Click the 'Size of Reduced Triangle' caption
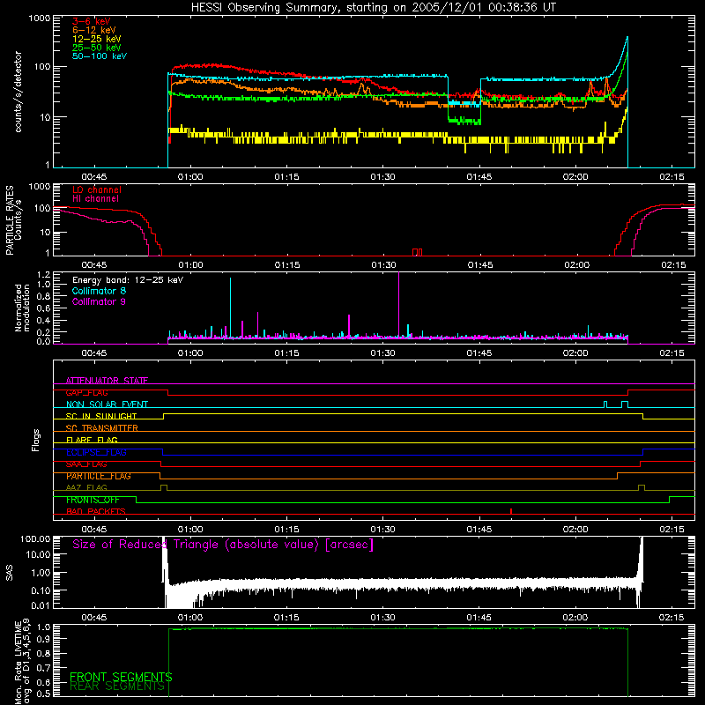Screen dimensions: 705x705 (x=223, y=545)
